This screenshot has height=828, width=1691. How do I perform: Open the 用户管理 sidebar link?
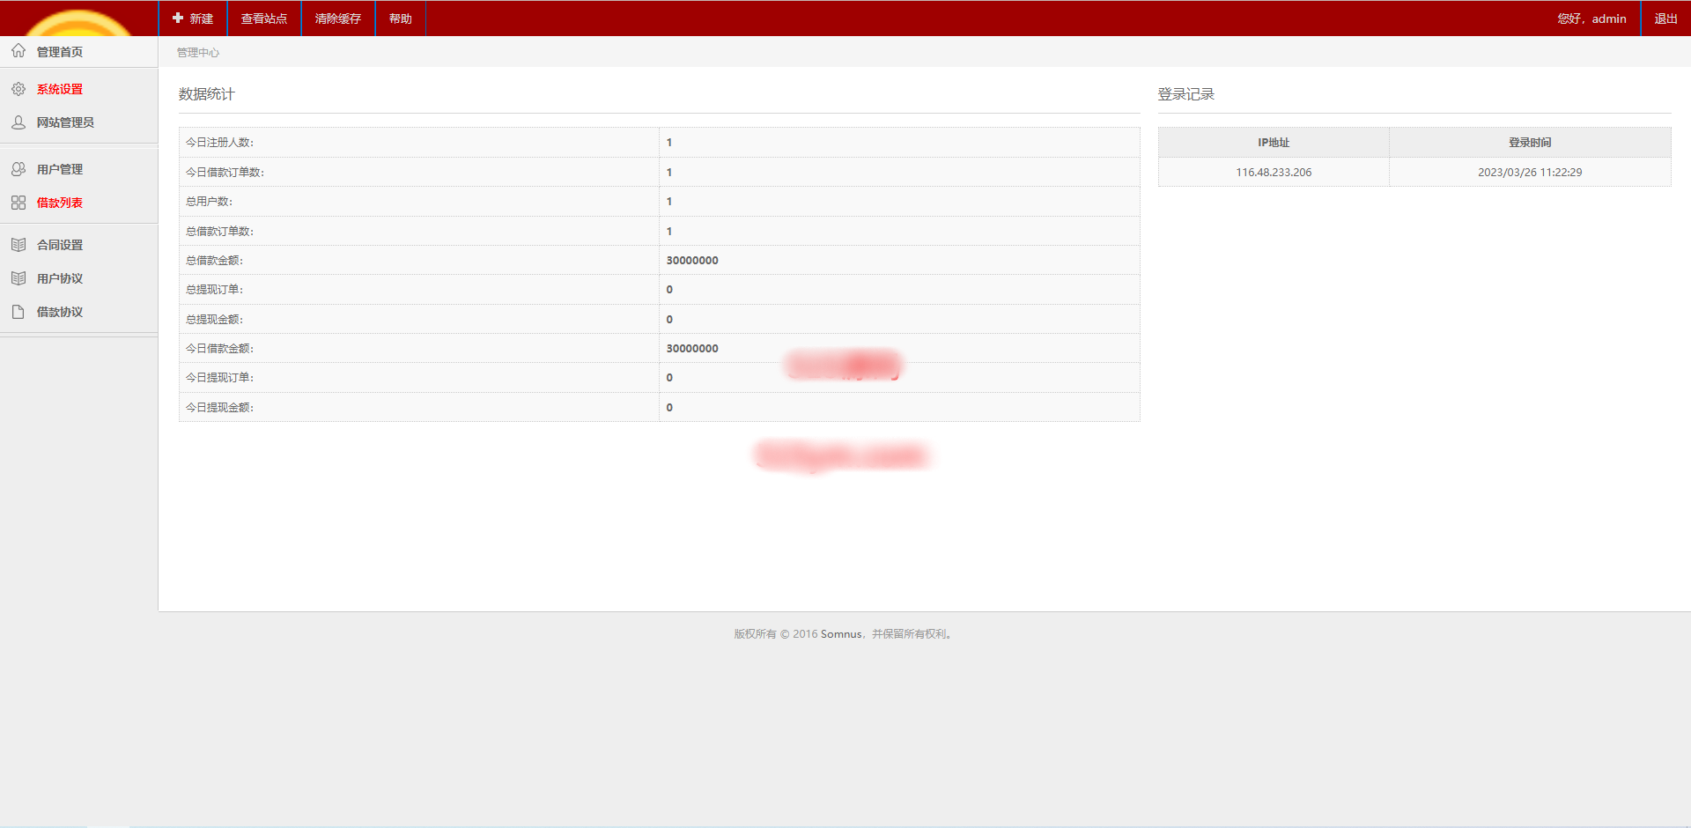click(60, 169)
